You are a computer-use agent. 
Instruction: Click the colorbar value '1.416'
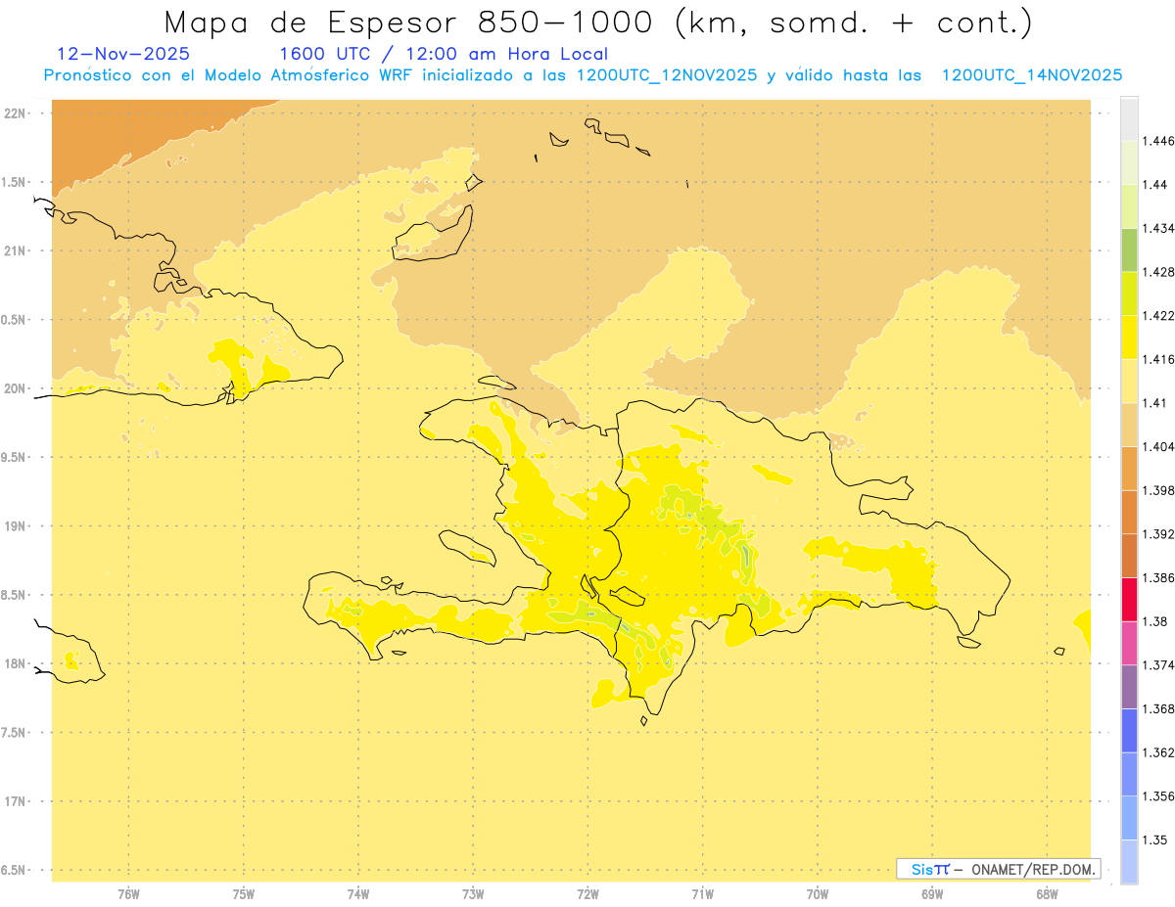[x=1159, y=359]
